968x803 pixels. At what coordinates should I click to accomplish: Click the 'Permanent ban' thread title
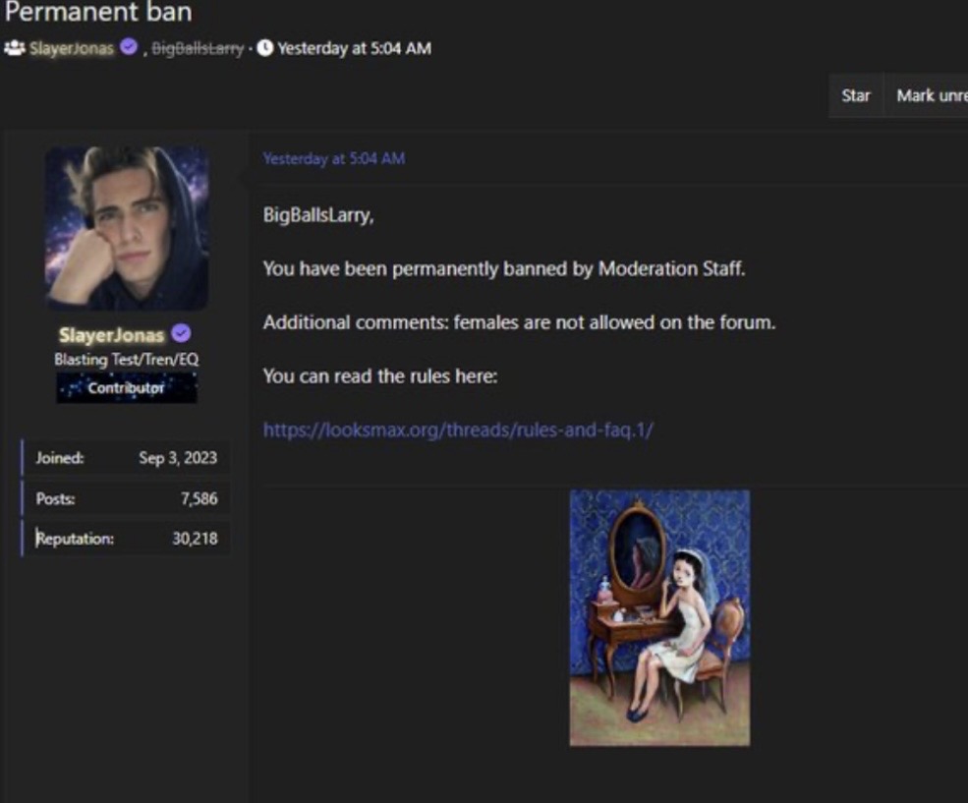click(x=99, y=13)
